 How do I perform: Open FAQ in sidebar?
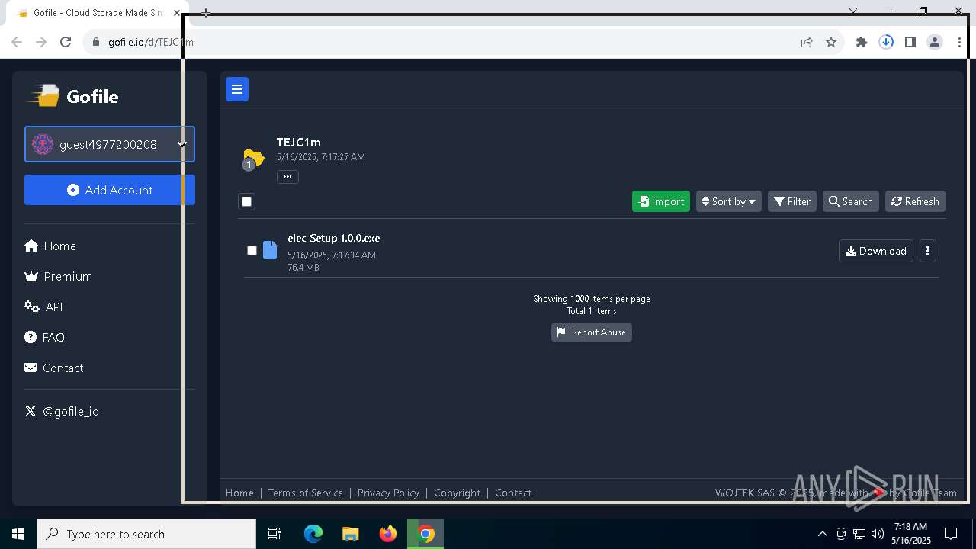[44, 337]
